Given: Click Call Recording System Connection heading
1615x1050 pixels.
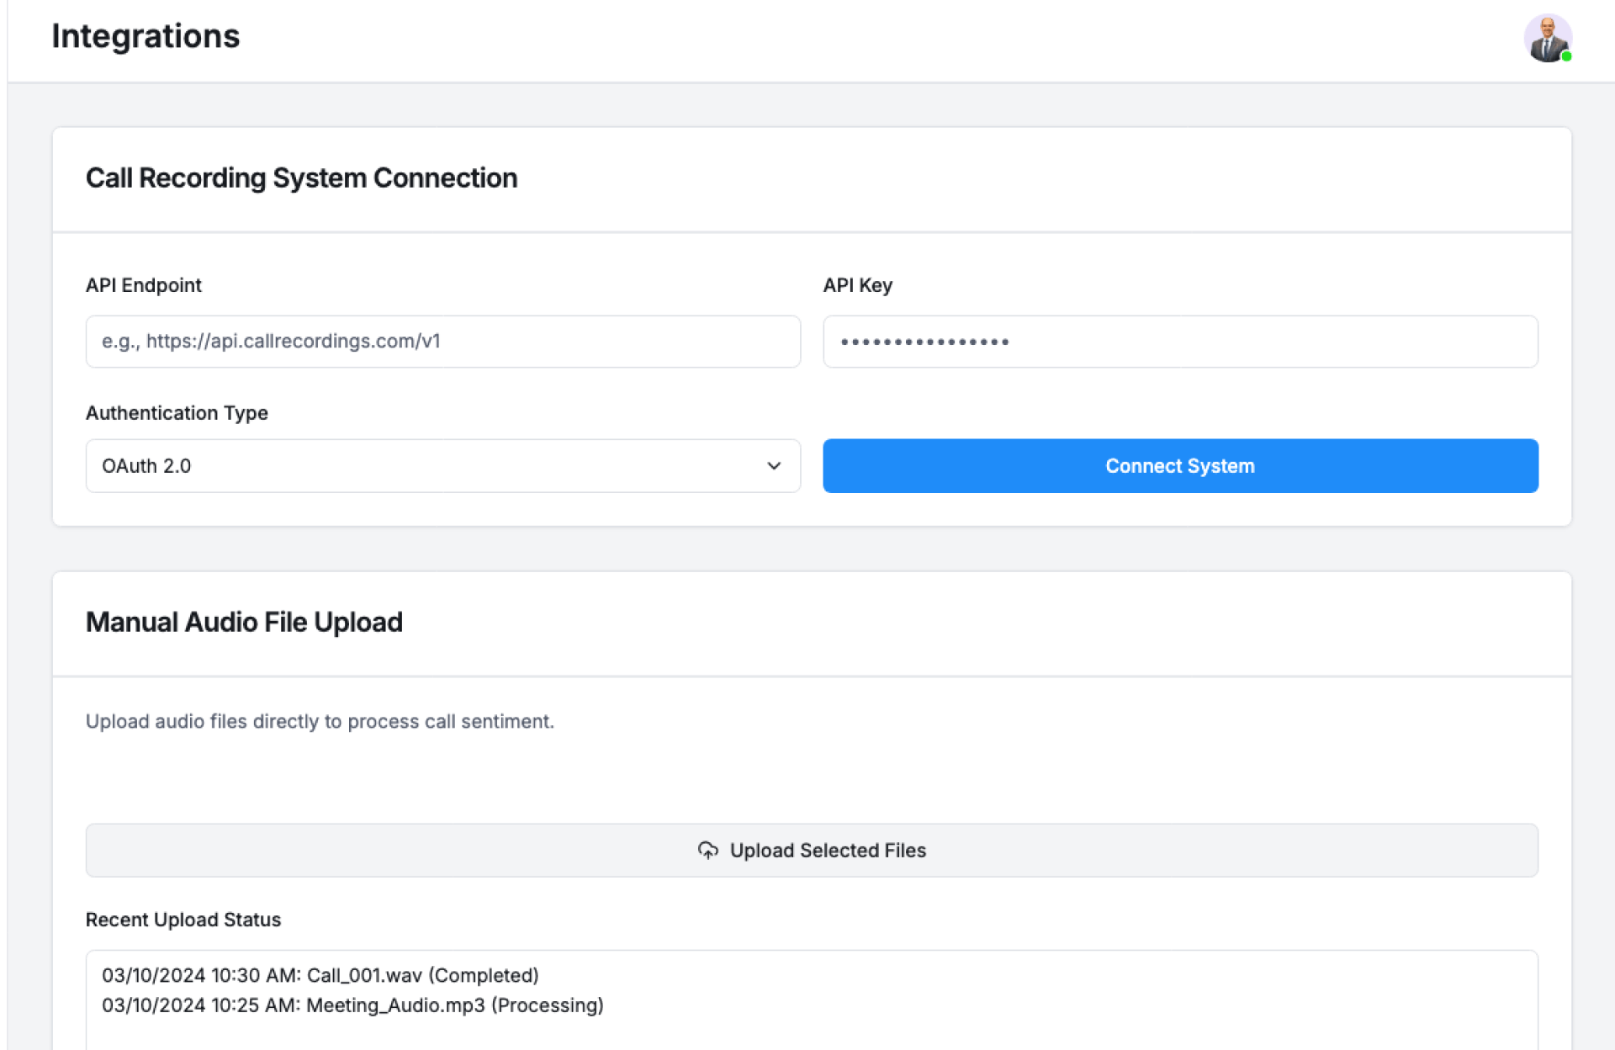Looking at the screenshot, I should click(x=301, y=178).
